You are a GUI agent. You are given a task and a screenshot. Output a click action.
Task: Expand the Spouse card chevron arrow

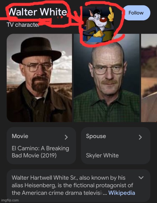coord(140,137)
